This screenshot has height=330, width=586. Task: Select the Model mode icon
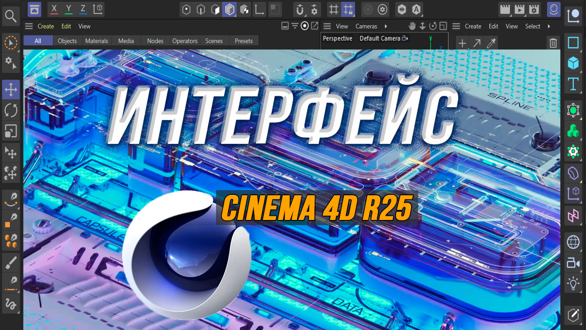(x=229, y=9)
